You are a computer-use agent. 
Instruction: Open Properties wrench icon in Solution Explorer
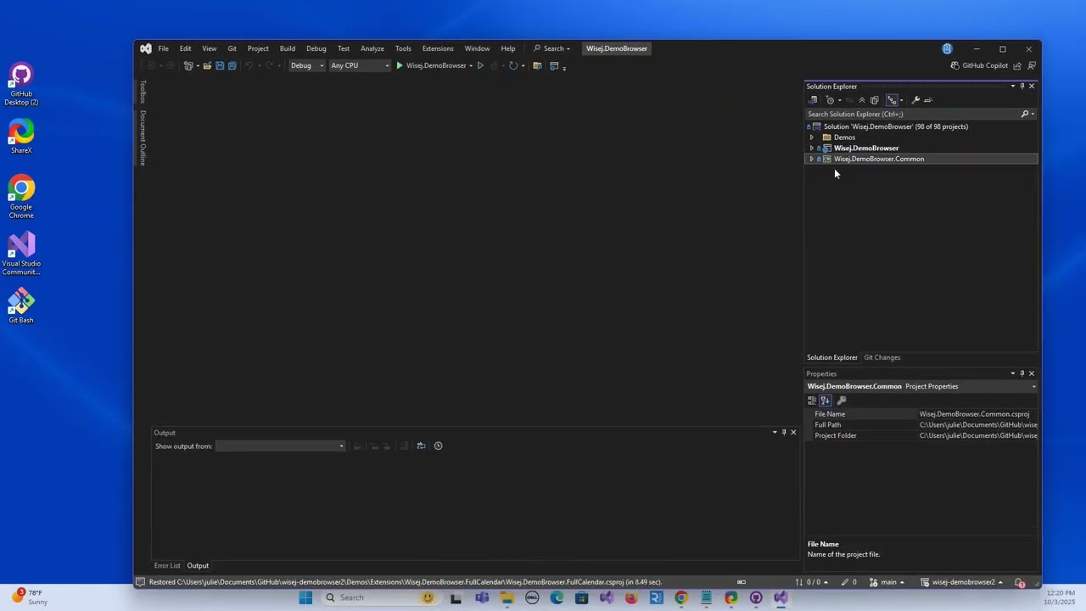pos(915,100)
